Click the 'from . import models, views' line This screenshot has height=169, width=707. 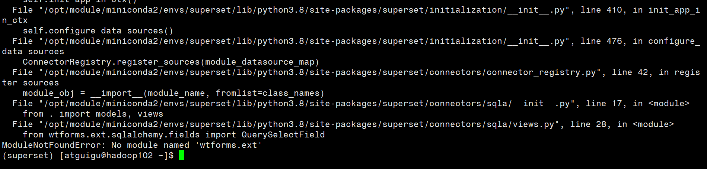[x=93, y=114]
